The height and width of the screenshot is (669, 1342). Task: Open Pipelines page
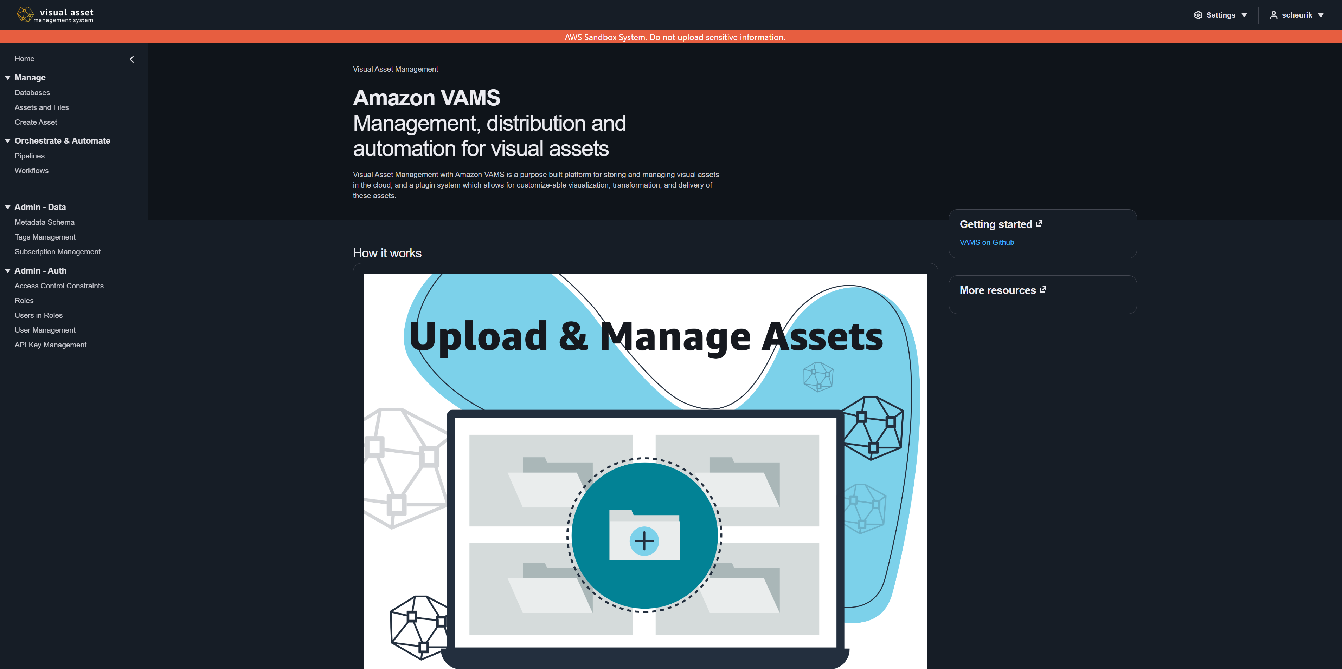click(x=30, y=156)
